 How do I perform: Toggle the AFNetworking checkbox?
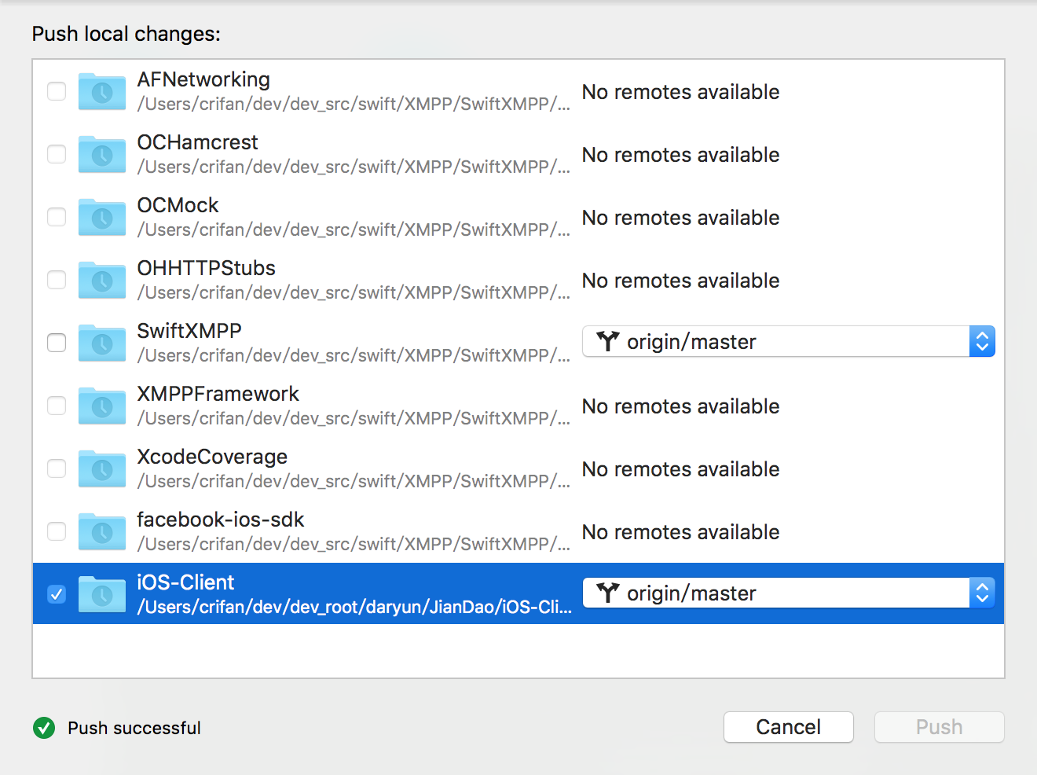pos(57,91)
